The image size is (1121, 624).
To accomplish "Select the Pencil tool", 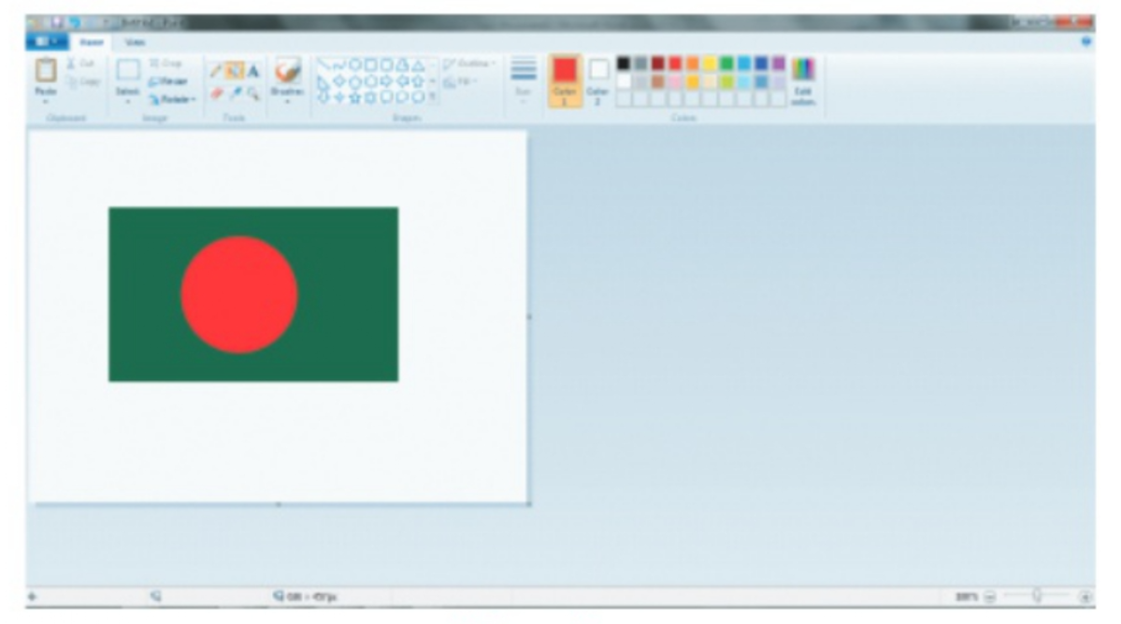I will click(216, 71).
